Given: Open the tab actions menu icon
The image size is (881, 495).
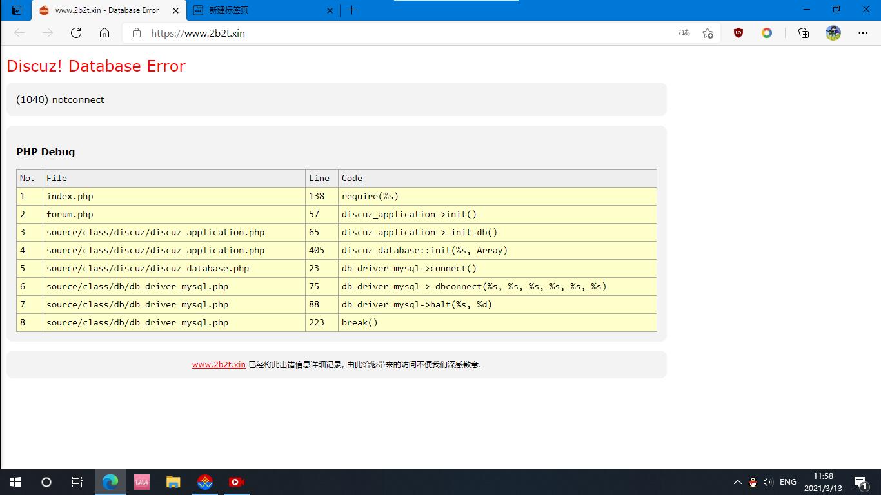Looking at the screenshot, I should click(17, 10).
